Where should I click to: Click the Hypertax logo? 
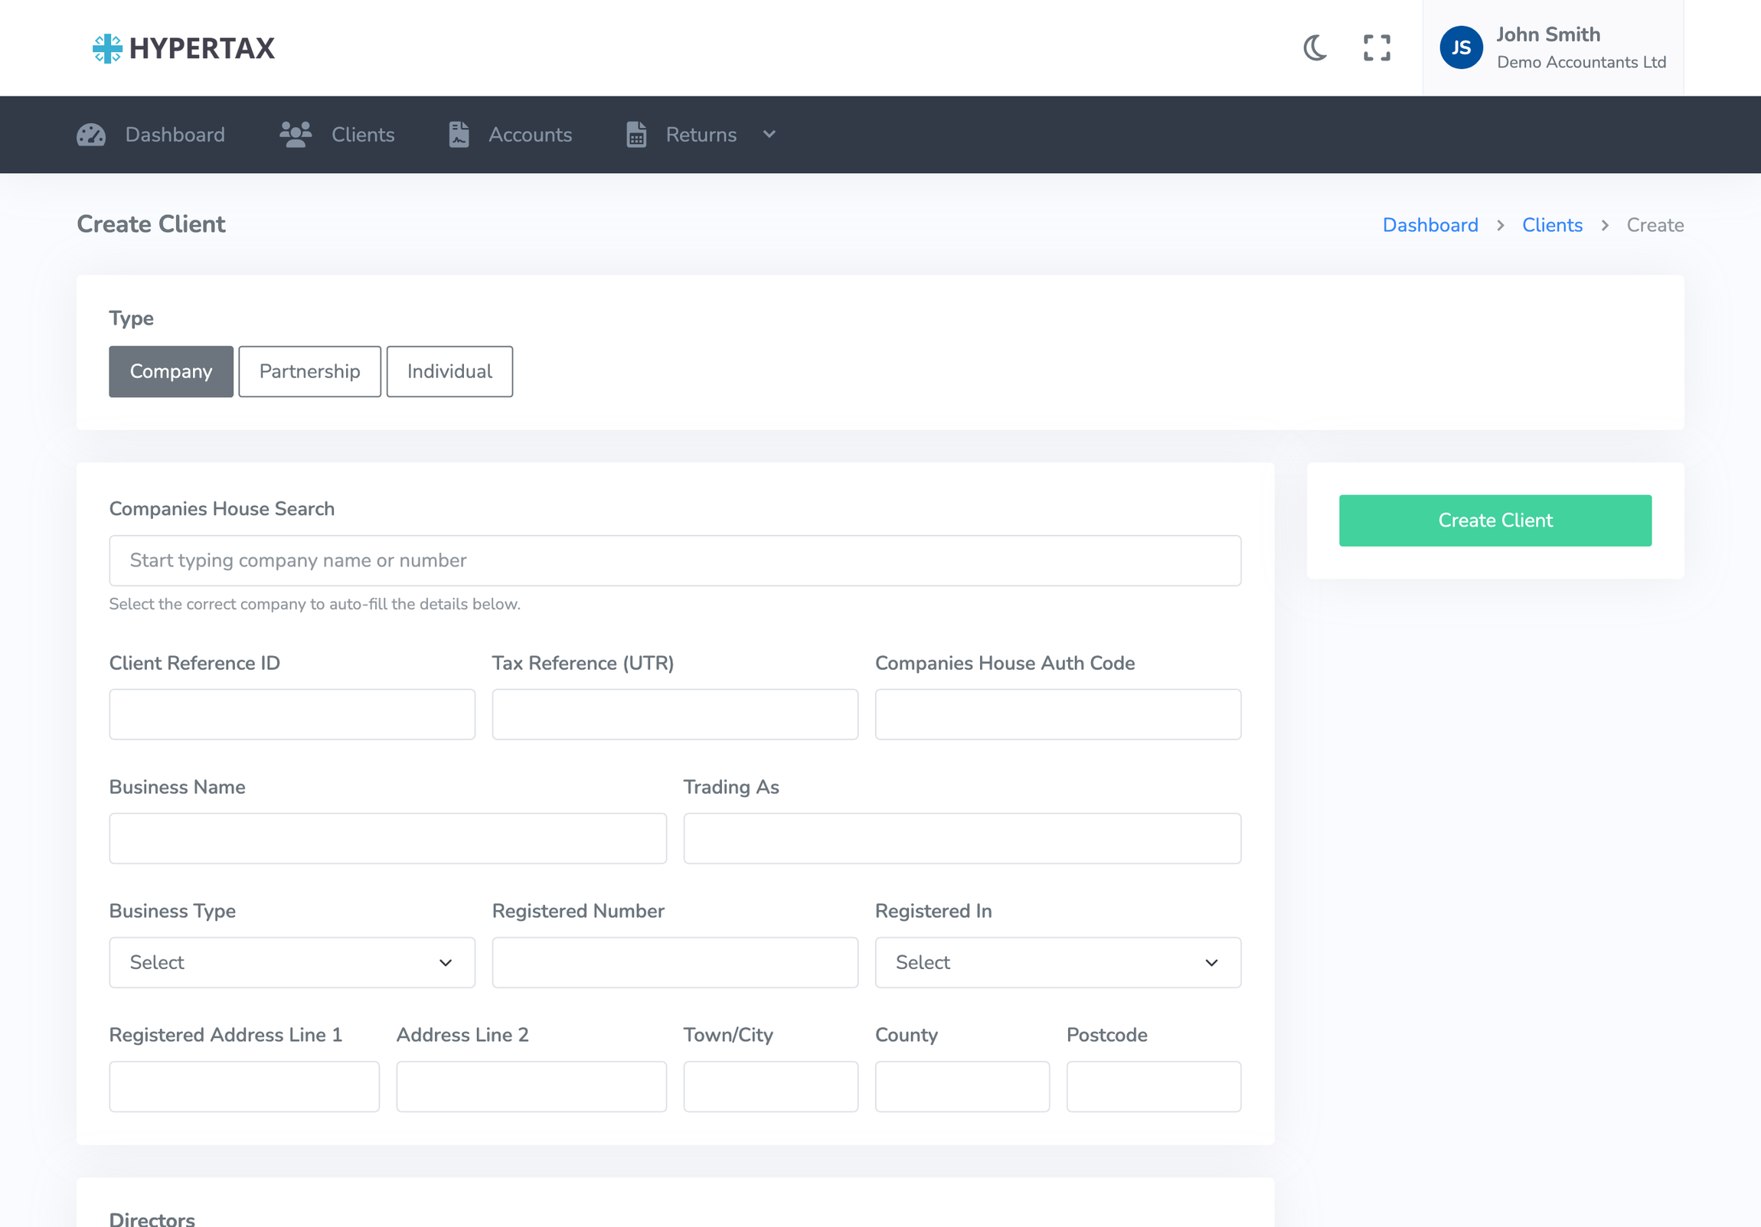point(183,48)
